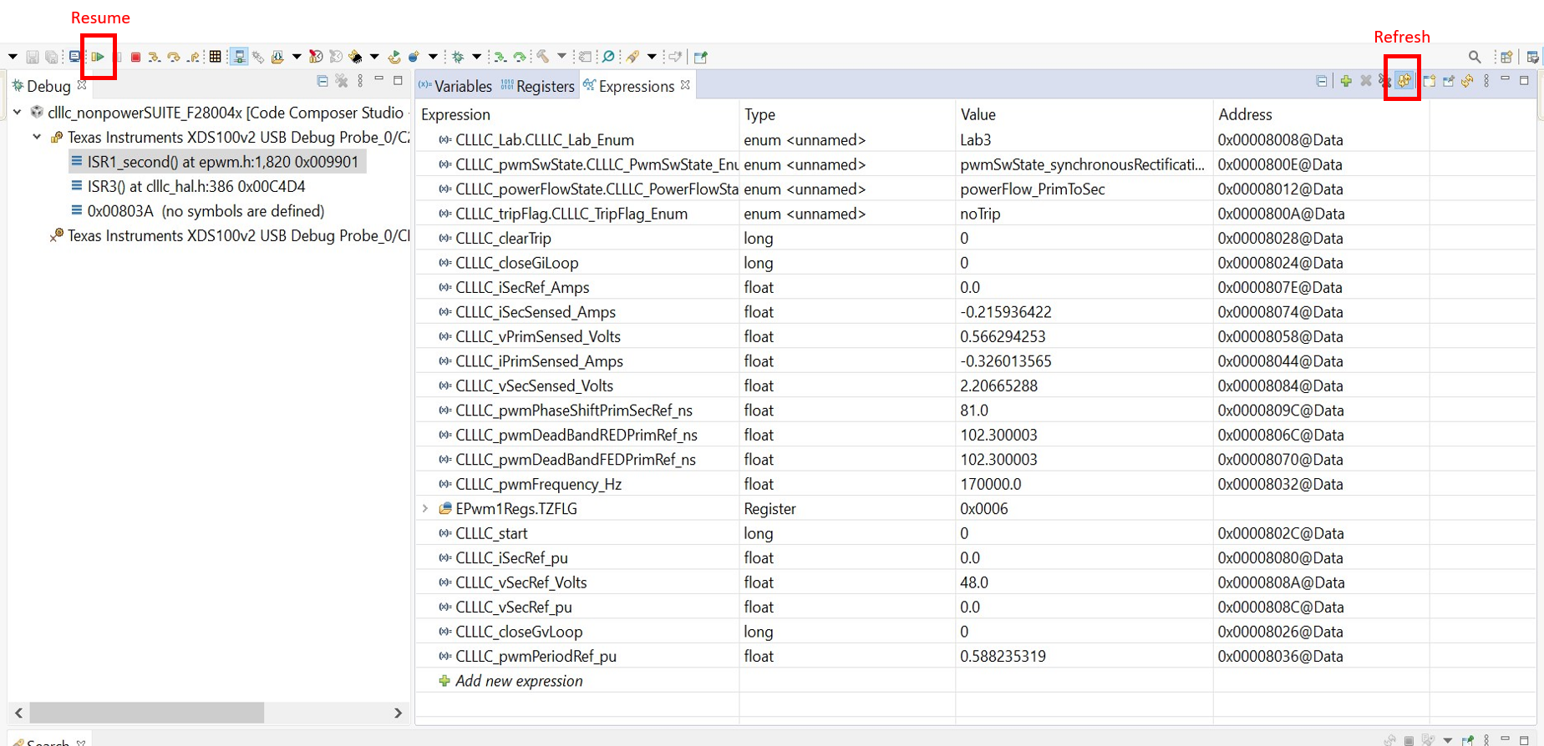Click the Debug view scroll left arrow
This screenshot has width=1544, height=746.
pyautogui.click(x=18, y=713)
